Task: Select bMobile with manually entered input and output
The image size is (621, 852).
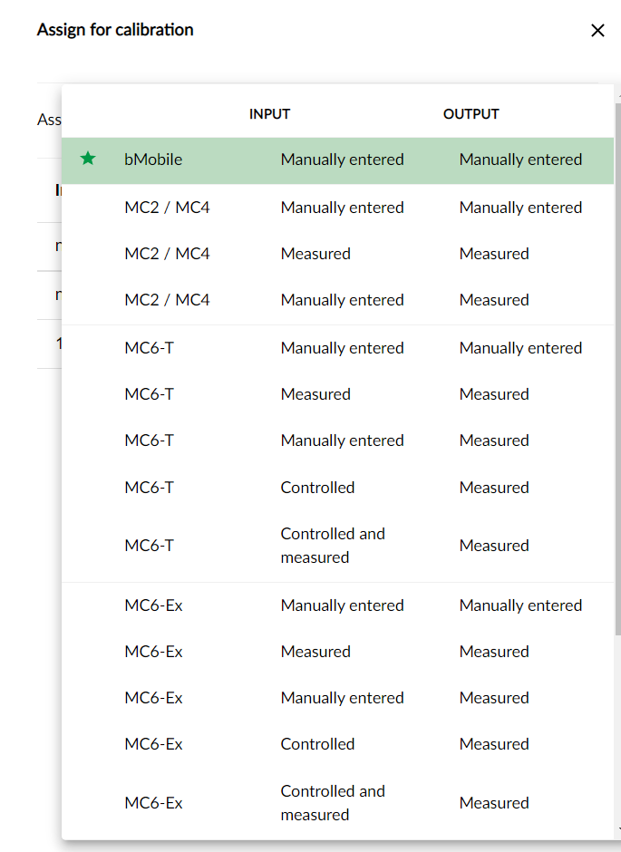Action: click(x=337, y=160)
